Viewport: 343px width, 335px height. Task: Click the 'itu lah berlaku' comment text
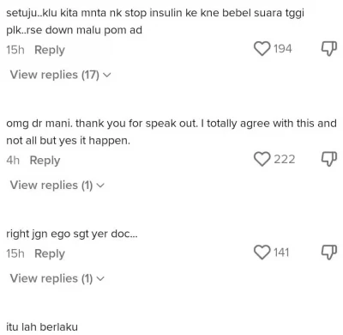tap(42, 327)
